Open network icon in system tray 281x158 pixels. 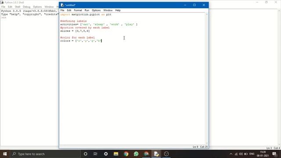coord(236,154)
